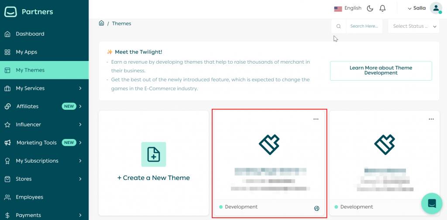The image size is (447, 220).
Task: Click the Create a New Theme file icon
Action: click(153, 154)
